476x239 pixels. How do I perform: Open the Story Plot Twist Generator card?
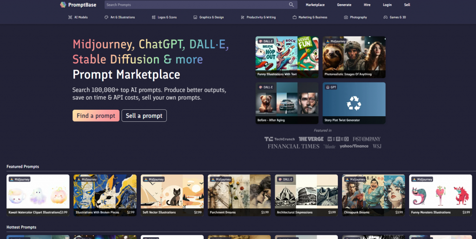tap(354, 103)
